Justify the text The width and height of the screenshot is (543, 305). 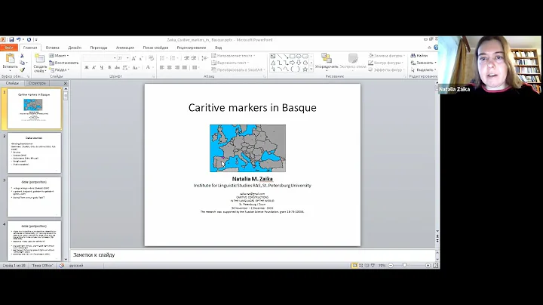[185, 68]
